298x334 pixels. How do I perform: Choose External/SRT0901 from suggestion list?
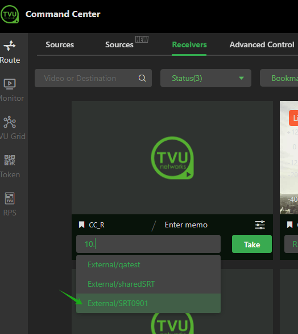click(148, 303)
